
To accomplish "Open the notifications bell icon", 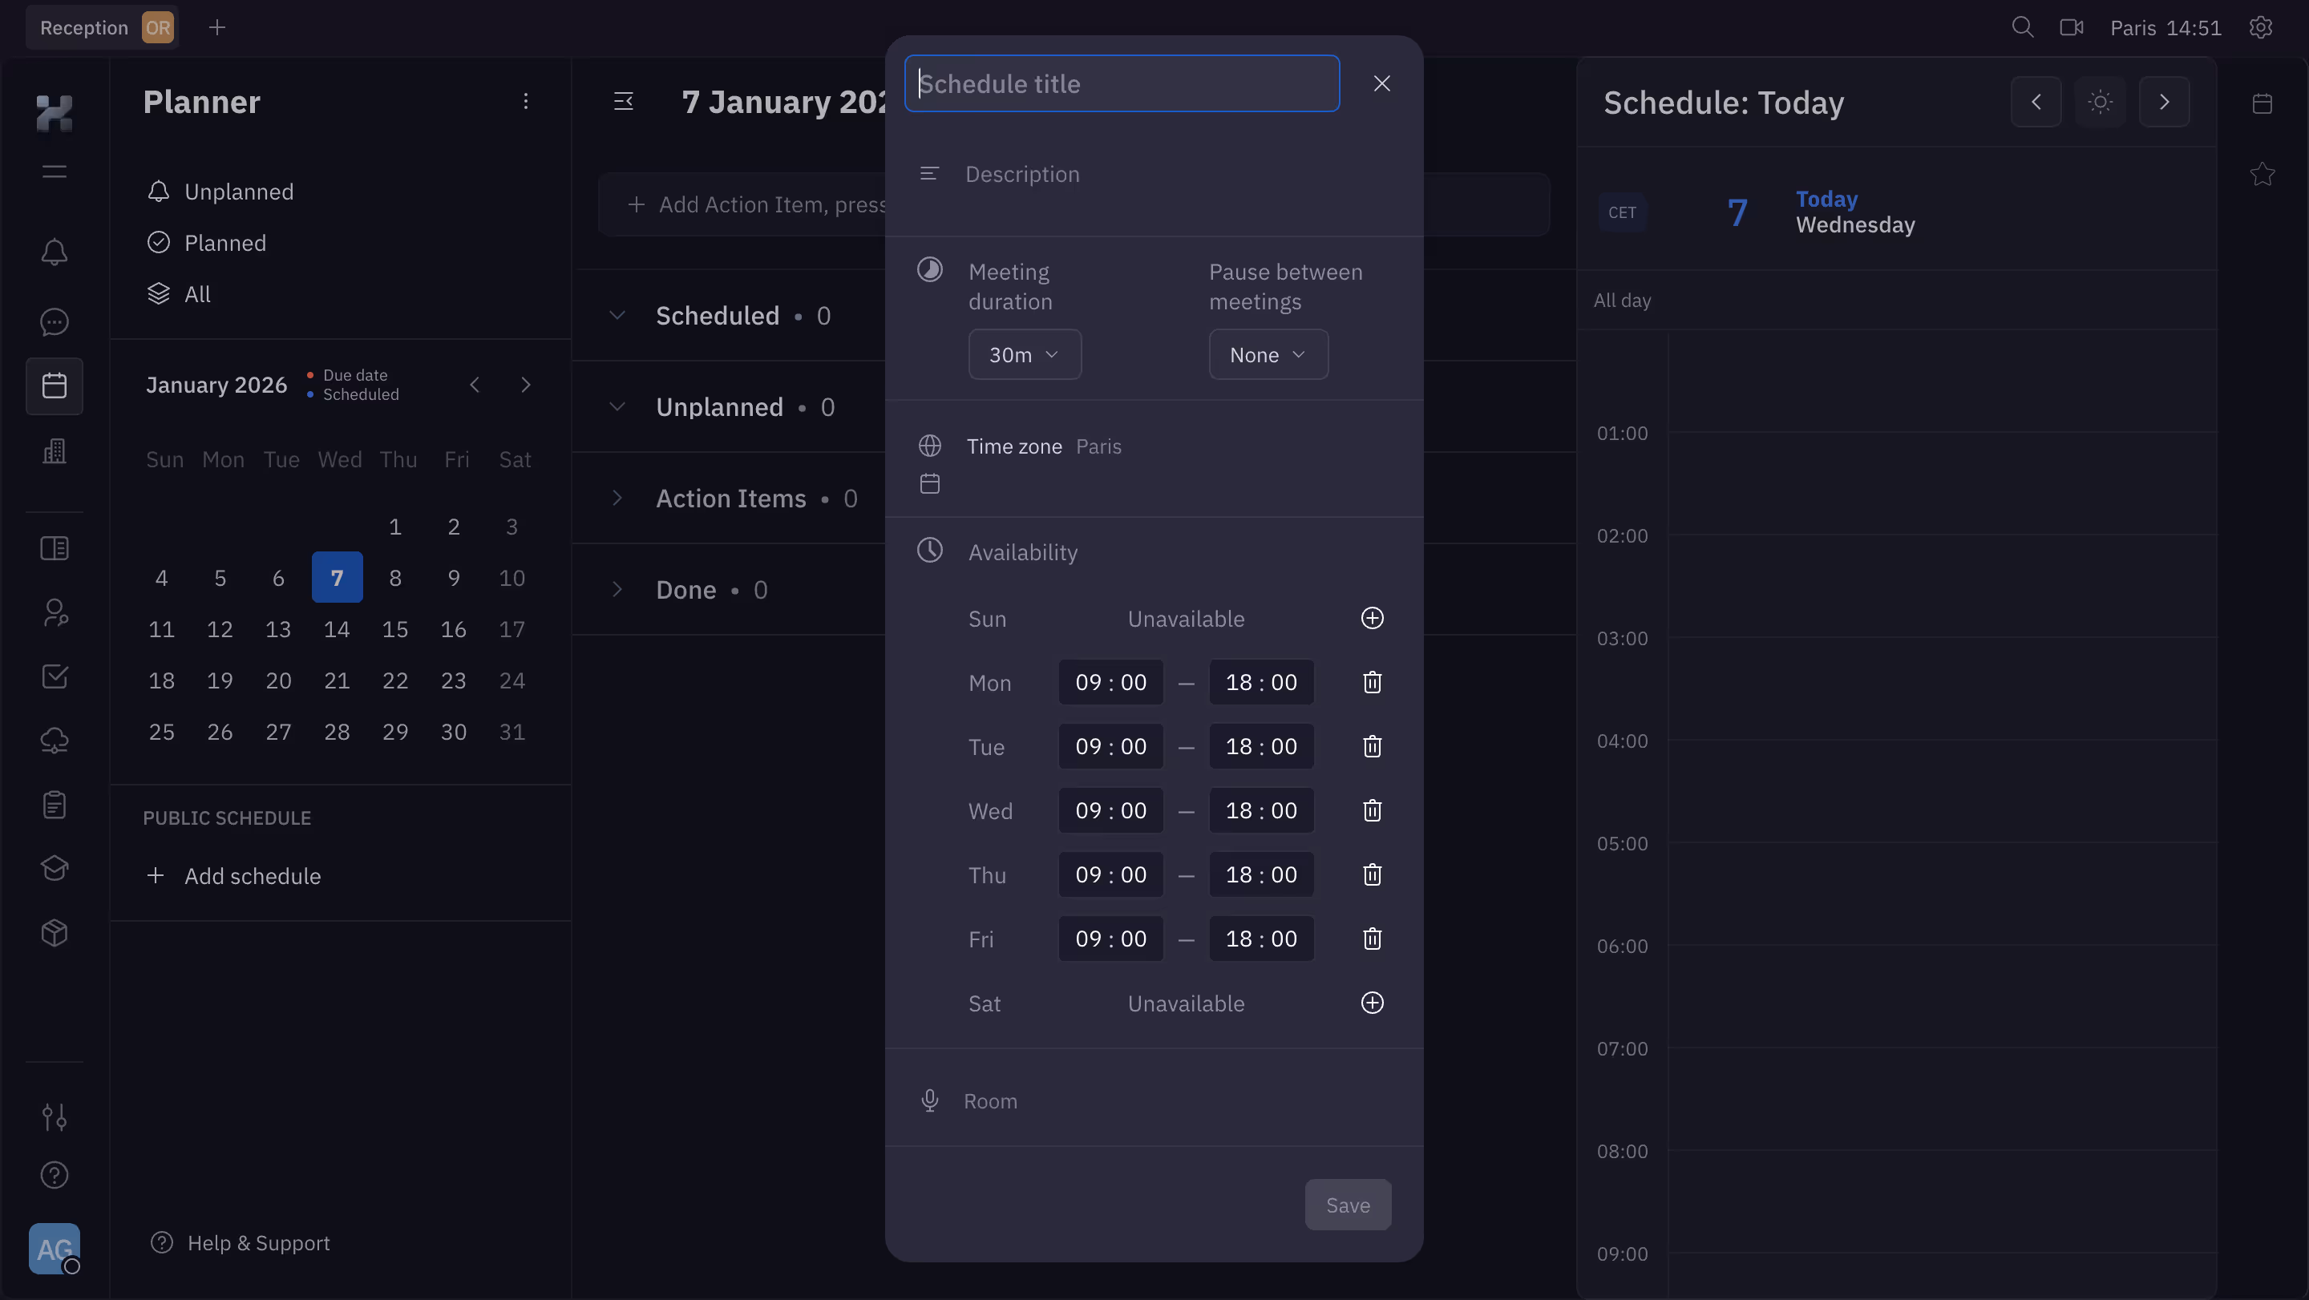I will click(54, 252).
